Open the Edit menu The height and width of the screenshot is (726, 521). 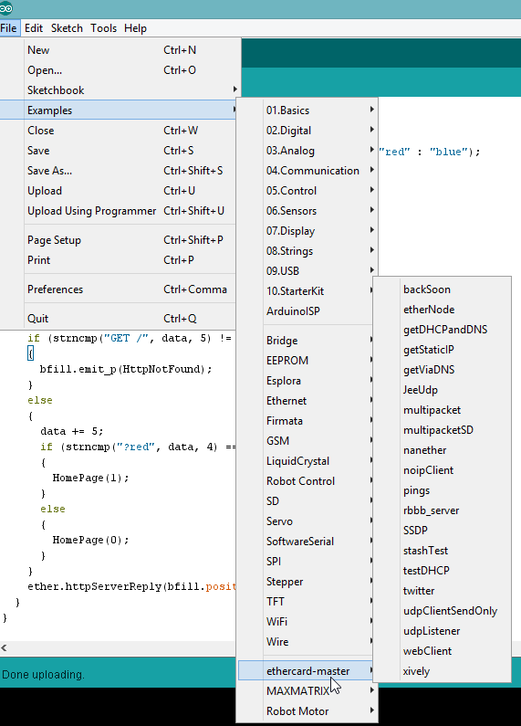coord(34,28)
